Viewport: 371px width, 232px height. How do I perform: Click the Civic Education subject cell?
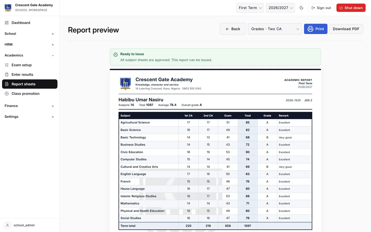(149, 152)
